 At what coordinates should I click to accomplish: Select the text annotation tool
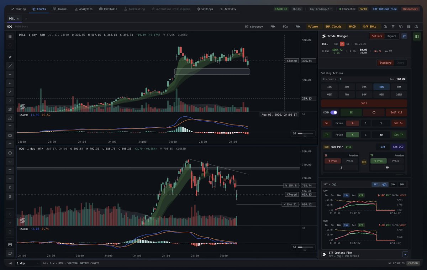pyautogui.click(x=10, y=127)
